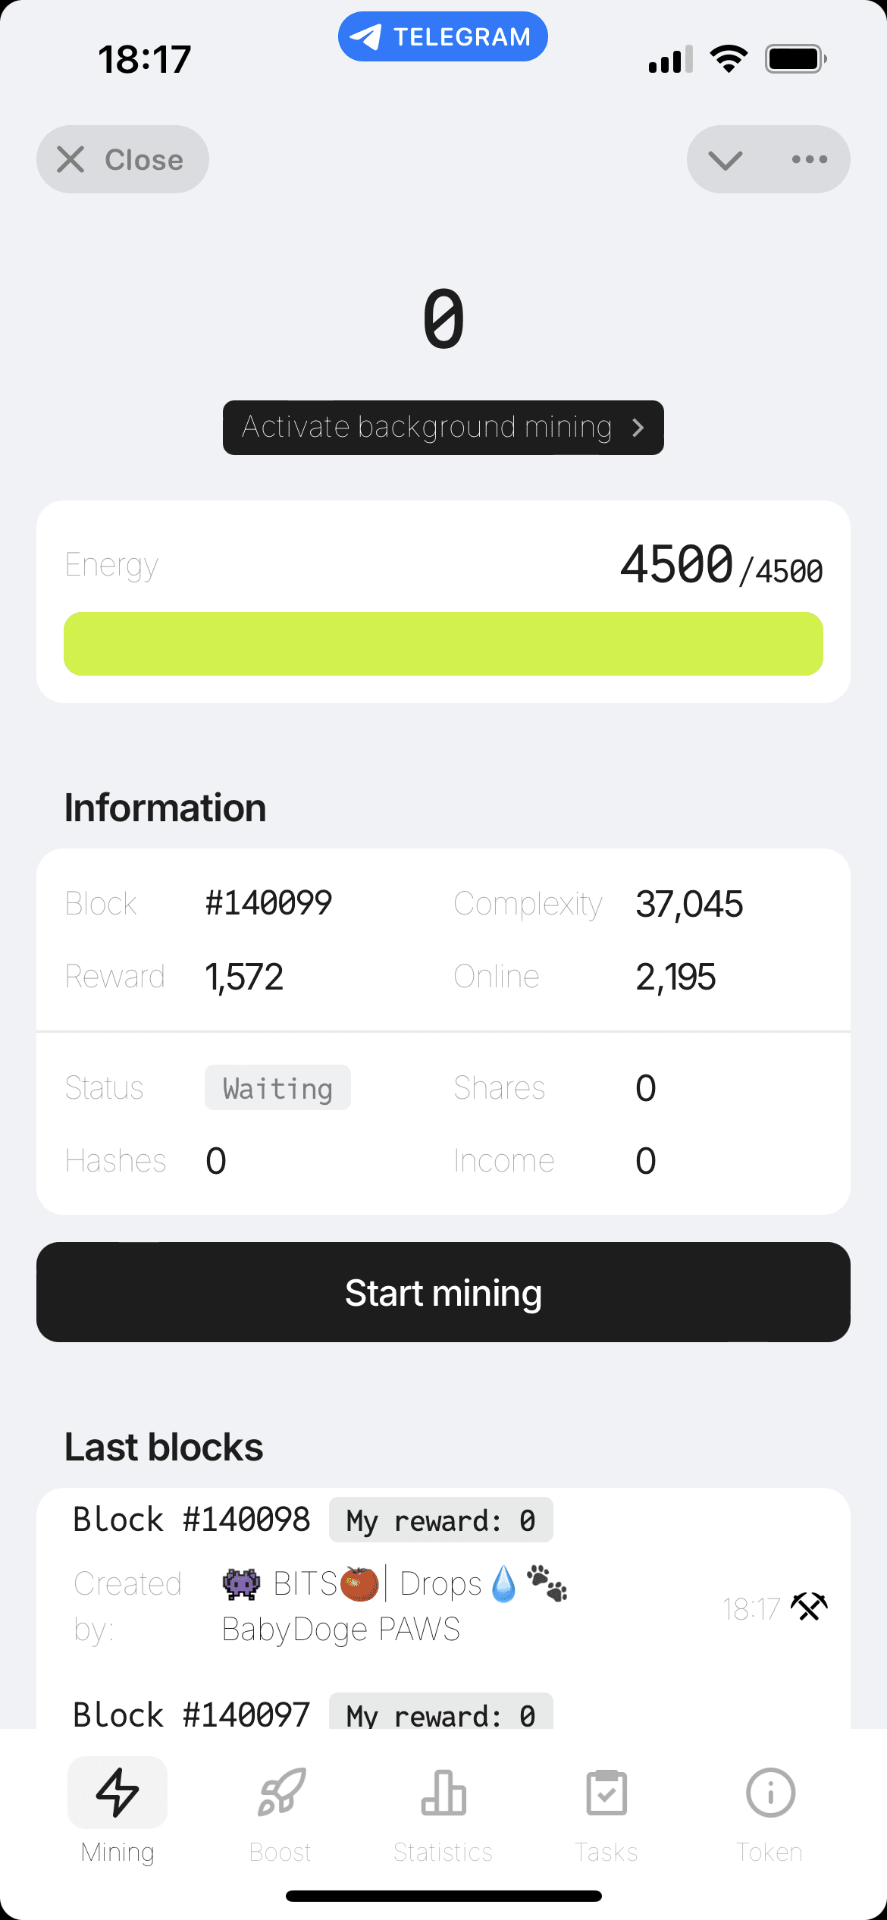Tap the Telegram paper plane pill
Screen dimensions: 887x1920
[x=443, y=36]
